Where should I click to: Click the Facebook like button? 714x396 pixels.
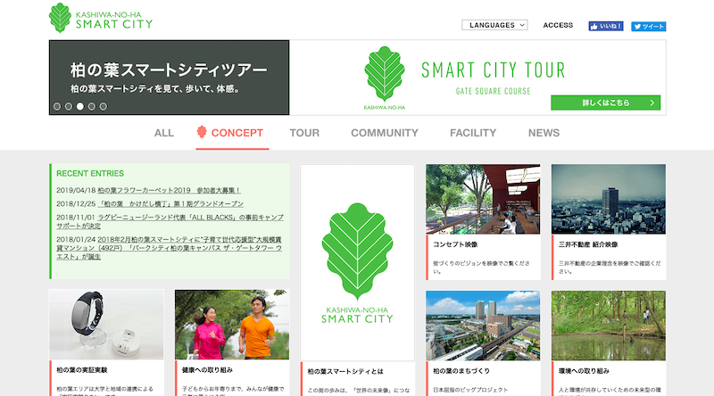coord(606,26)
